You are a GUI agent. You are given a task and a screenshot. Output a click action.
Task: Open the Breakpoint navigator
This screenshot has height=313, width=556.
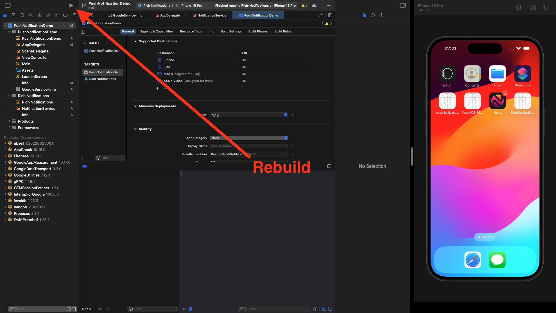(x=65, y=15)
